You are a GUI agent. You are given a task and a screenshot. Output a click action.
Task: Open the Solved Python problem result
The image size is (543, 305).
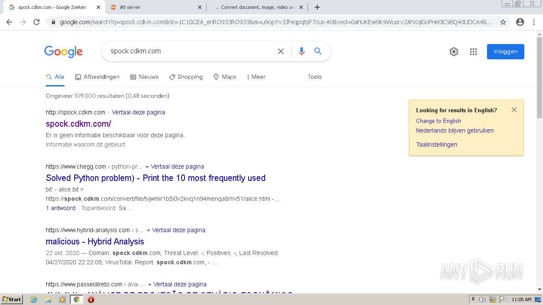(x=156, y=178)
